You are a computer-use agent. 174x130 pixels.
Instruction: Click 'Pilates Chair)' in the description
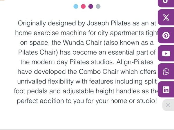click(x=38, y=52)
